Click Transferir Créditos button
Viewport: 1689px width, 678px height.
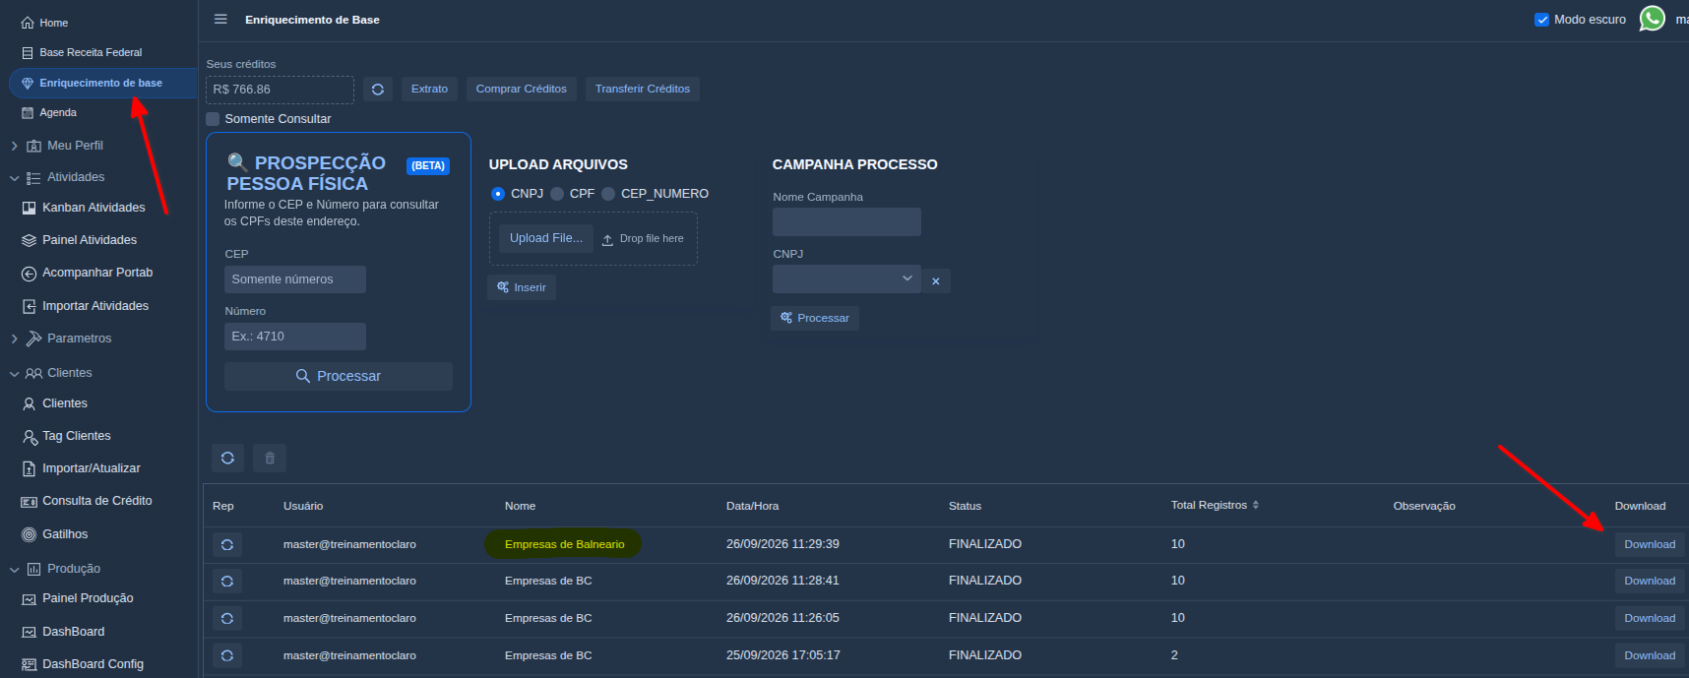[x=643, y=90]
